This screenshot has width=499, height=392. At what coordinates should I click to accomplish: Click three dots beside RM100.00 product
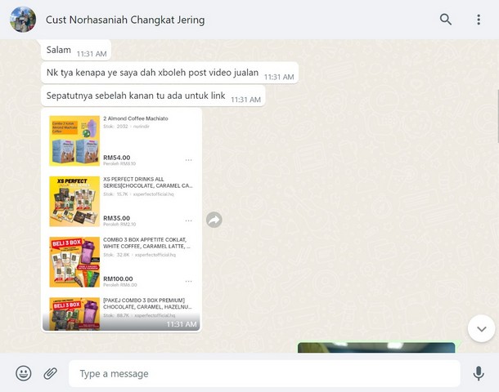click(189, 281)
